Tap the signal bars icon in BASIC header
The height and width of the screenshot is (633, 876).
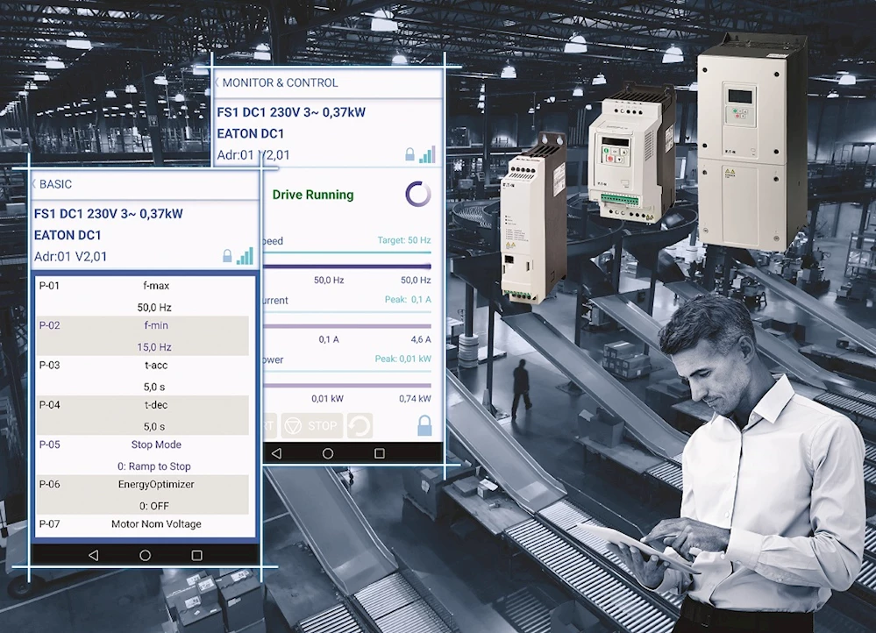[245, 256]
